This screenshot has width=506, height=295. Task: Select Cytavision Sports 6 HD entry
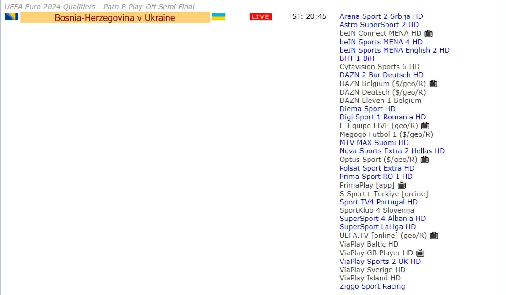click(380, 66)
